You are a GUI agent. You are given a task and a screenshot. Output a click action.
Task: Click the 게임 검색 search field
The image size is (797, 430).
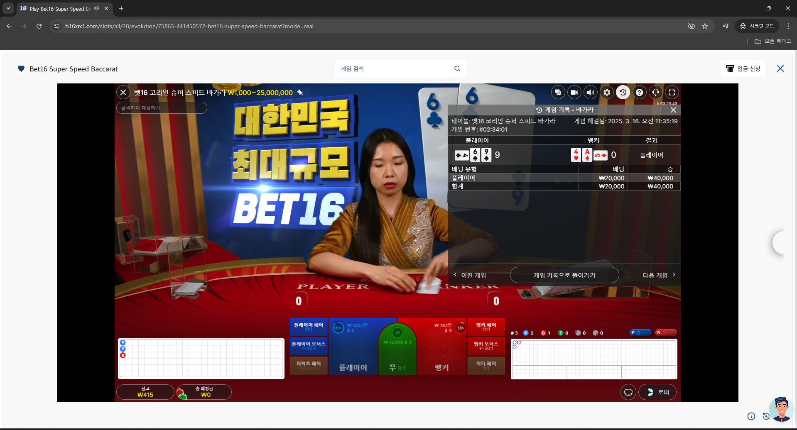click(x=395, y=68)
